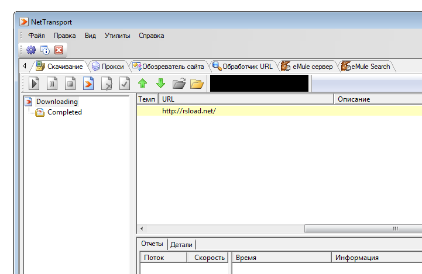Switch to the Отчеты tab
Viewport: 422px width, 274px height.
click(x=152, y=244)
